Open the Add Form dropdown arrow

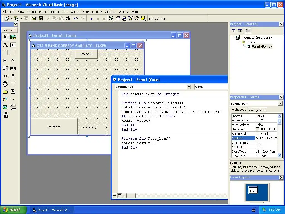coord(21,19)
